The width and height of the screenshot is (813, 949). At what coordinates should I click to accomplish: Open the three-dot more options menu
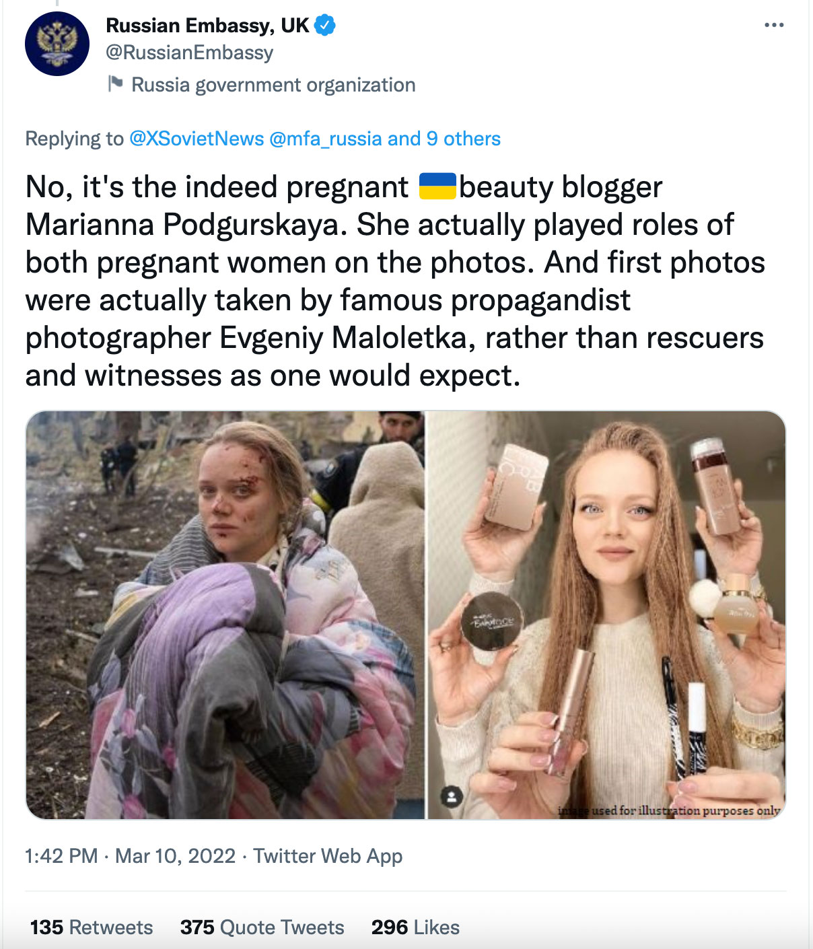click(x=774, y=26)
